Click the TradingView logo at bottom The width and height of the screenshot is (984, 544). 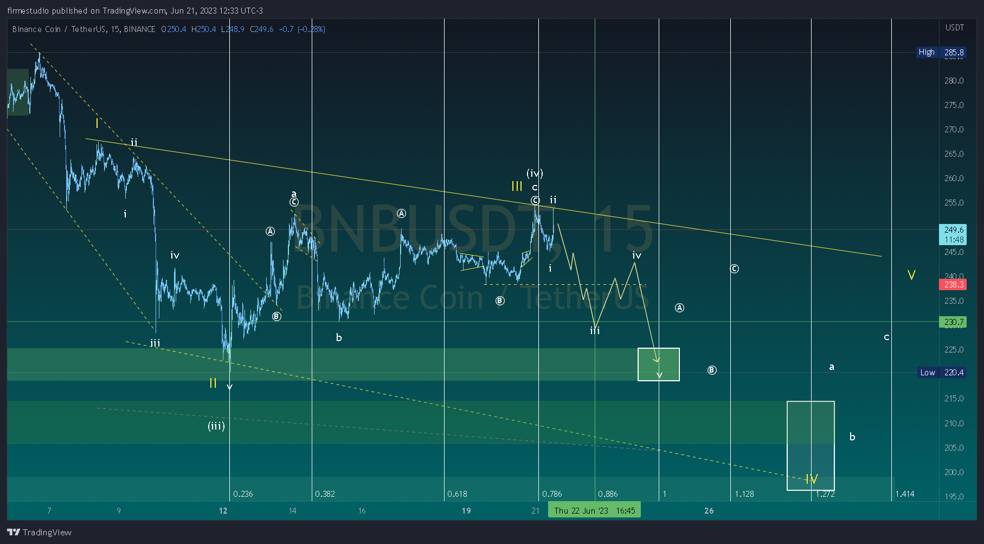click(39, 532)
